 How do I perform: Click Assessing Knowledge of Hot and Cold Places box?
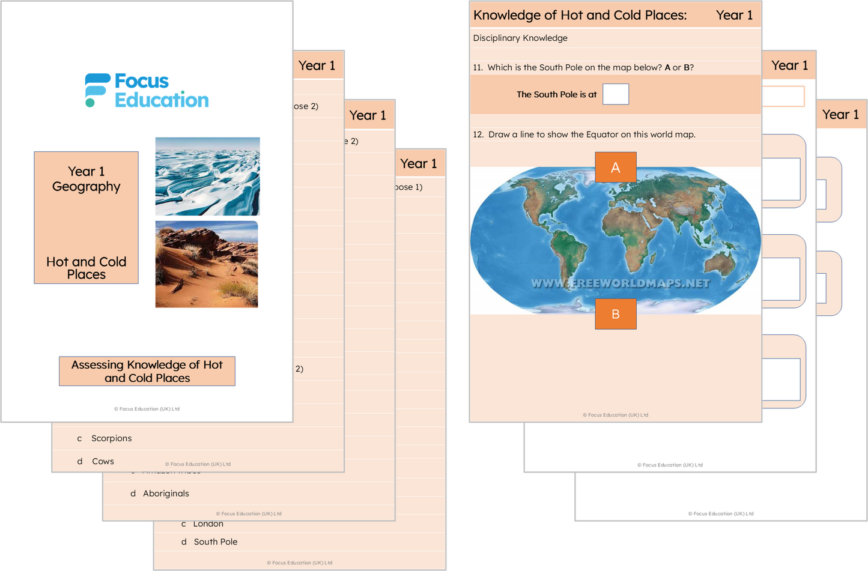147,371
